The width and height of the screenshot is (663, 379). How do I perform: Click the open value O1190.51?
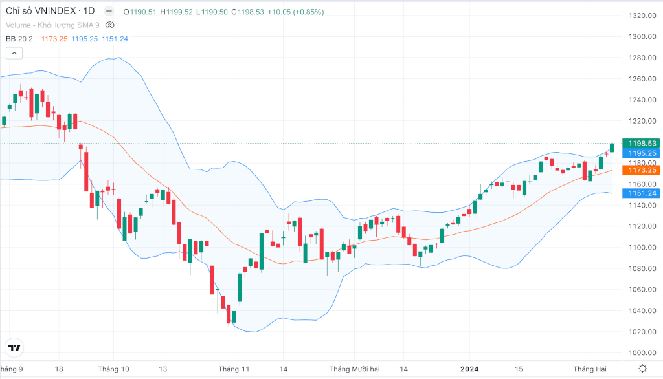(140, 12)
